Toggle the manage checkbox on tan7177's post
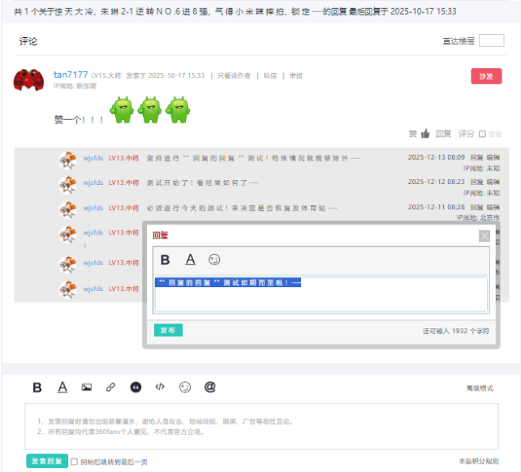 pyautogui.click(x=482, y=135)
